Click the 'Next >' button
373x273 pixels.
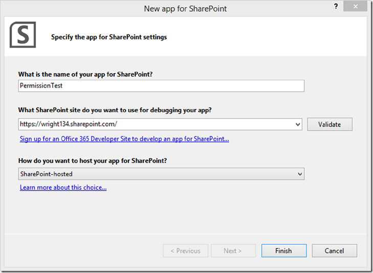coord(232,250)
